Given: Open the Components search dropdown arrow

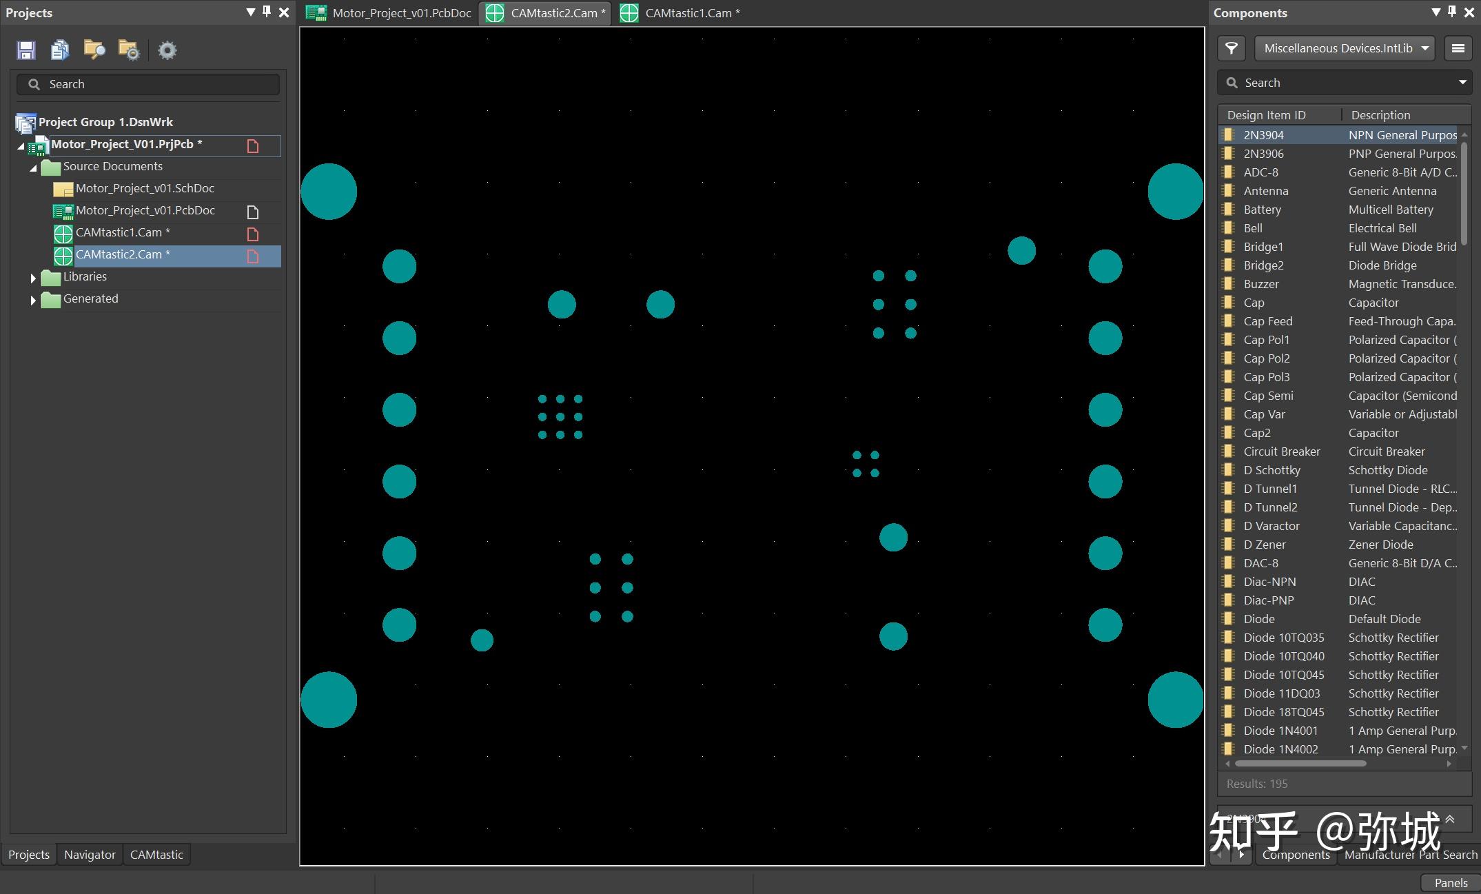Looking at the screenshot, I should (x=1462, y=83).
